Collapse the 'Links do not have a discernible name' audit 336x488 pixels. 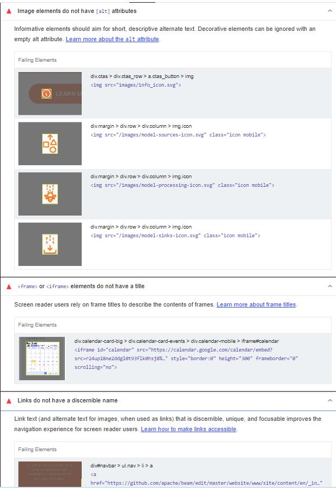[330, 400]
